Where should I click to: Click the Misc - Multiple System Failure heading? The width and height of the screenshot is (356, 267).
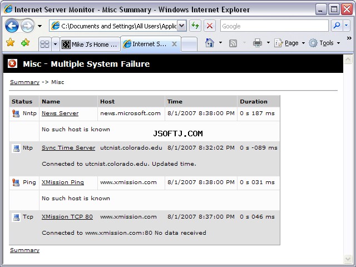[86, 64]
